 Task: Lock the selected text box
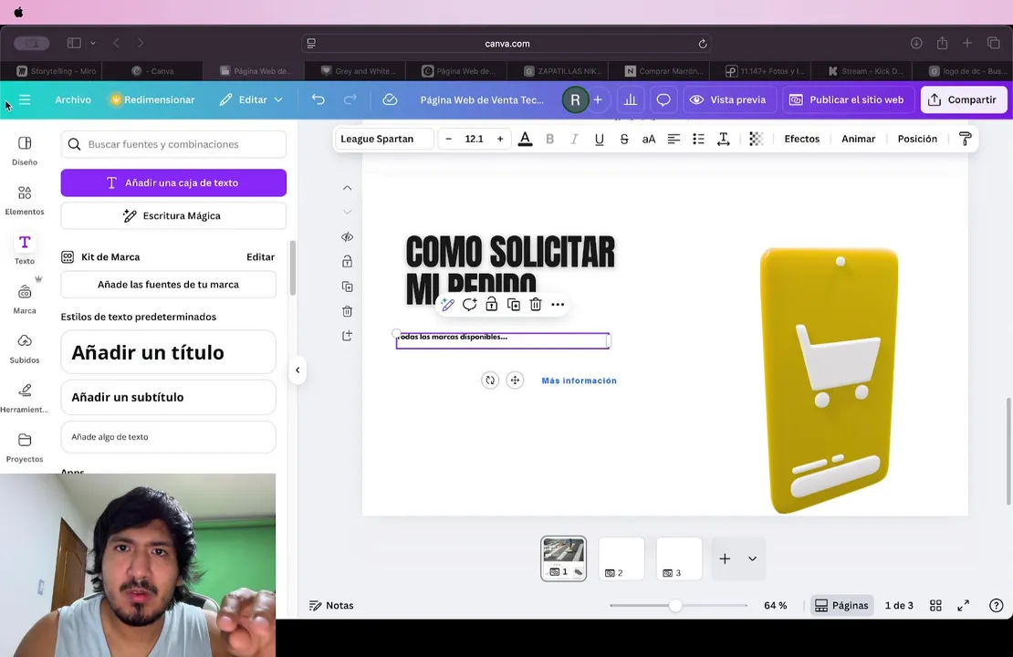pos(492,304)
